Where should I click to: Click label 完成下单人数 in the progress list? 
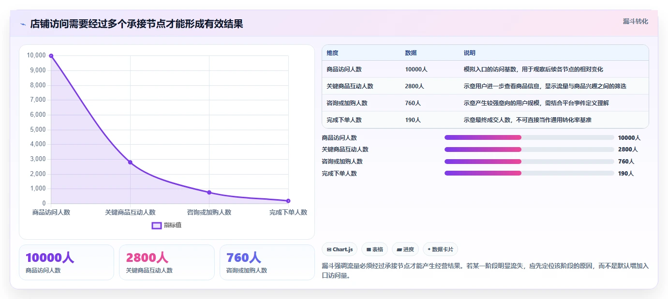click(x=339, y=174)
